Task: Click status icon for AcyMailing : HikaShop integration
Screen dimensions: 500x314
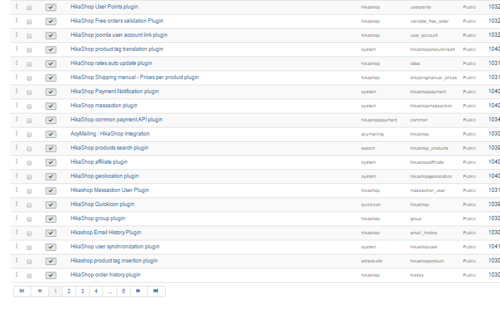Action: 51,134
